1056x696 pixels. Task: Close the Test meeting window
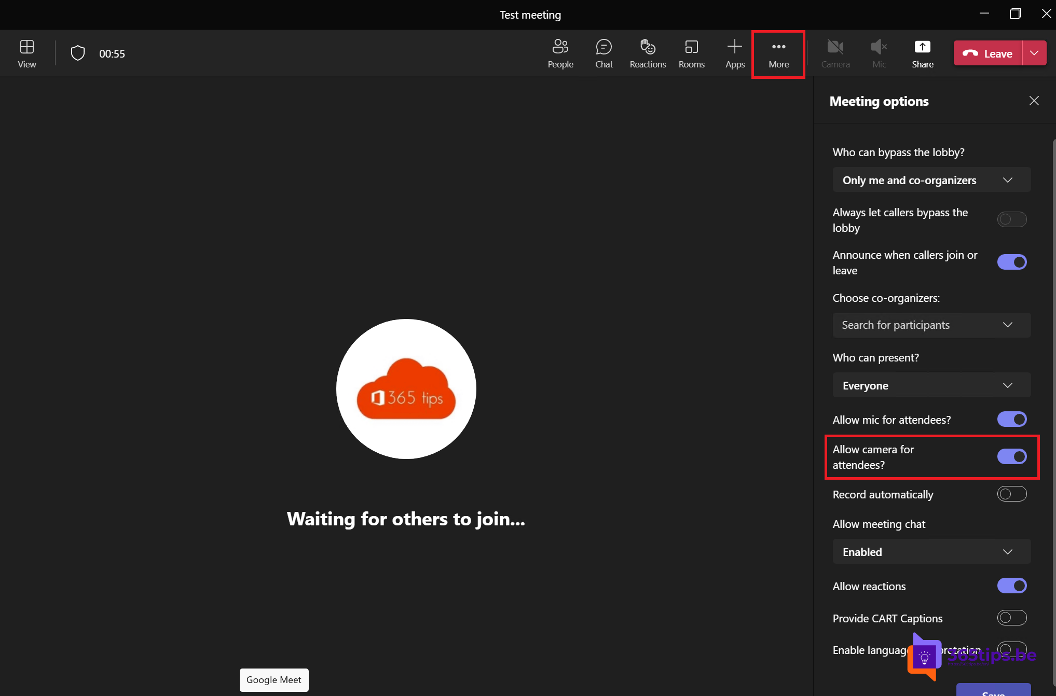(x=1046, y=13)
